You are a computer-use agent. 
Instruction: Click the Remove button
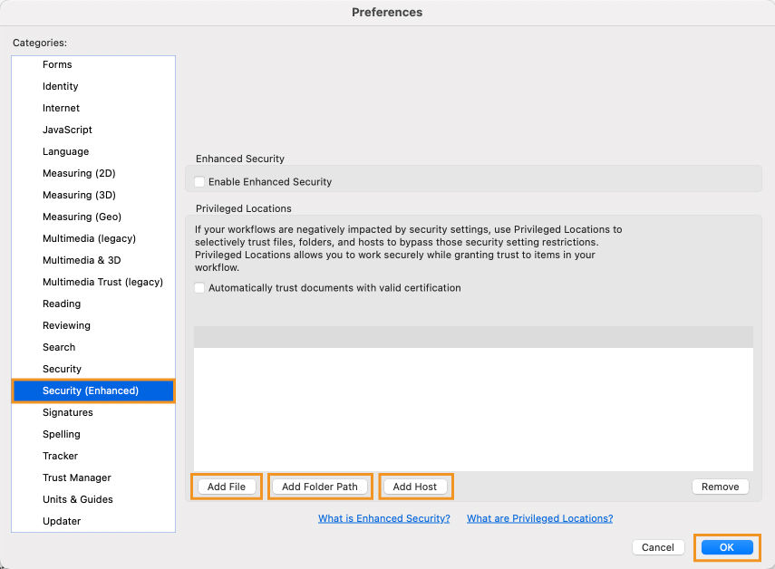720,487
